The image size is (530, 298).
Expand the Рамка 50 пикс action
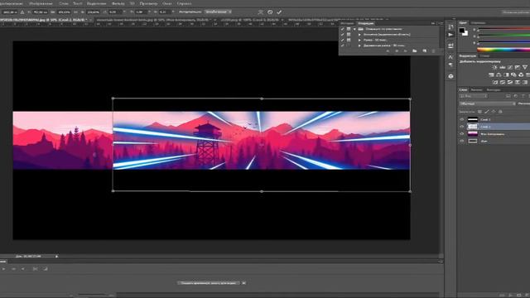[359, 40]
